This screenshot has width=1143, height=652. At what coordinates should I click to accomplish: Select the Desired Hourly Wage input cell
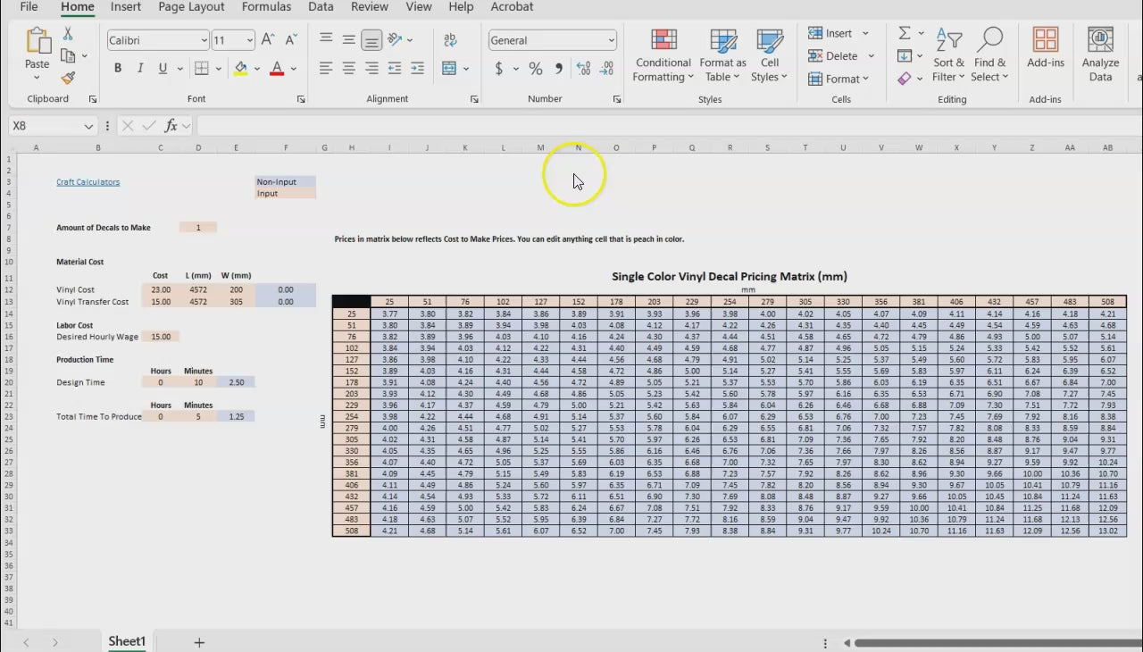tap(161, 337)
